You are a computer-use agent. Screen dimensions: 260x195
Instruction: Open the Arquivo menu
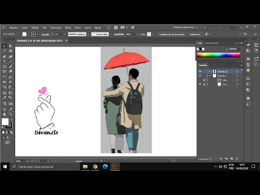tap(14, 28)
